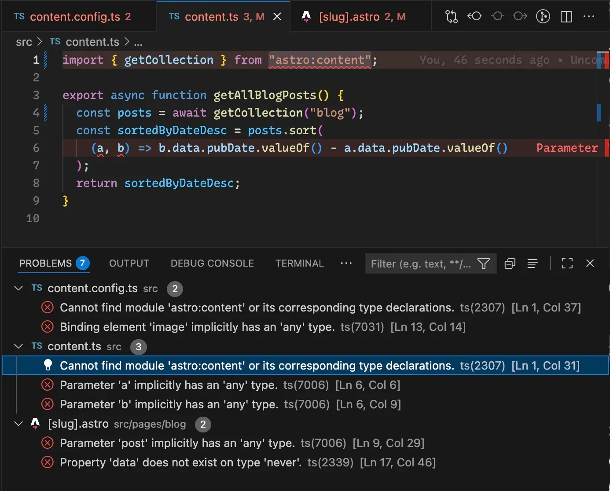Viewport: 610px width, 491px height.
Task: Click the Go Back navigation arrow icon
Action: [x=474, y=16]
